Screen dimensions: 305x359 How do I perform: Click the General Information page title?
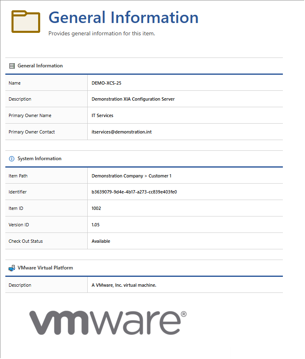(123, 18)
